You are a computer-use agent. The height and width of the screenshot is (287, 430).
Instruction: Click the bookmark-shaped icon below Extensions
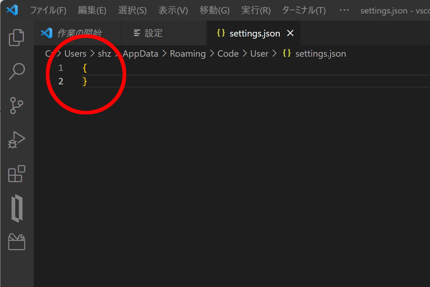pyautogui.click(x=17, y=208)
